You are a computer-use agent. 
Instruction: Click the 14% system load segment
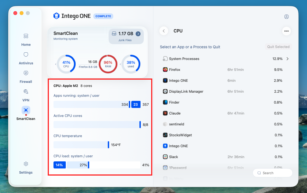pyautogui.click(x=59, y=165)
